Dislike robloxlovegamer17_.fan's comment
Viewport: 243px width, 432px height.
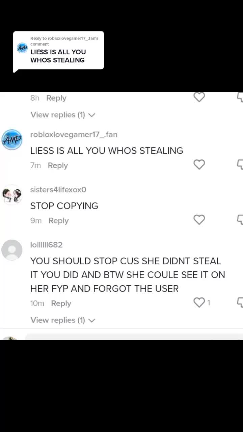(x=240, y=165)
